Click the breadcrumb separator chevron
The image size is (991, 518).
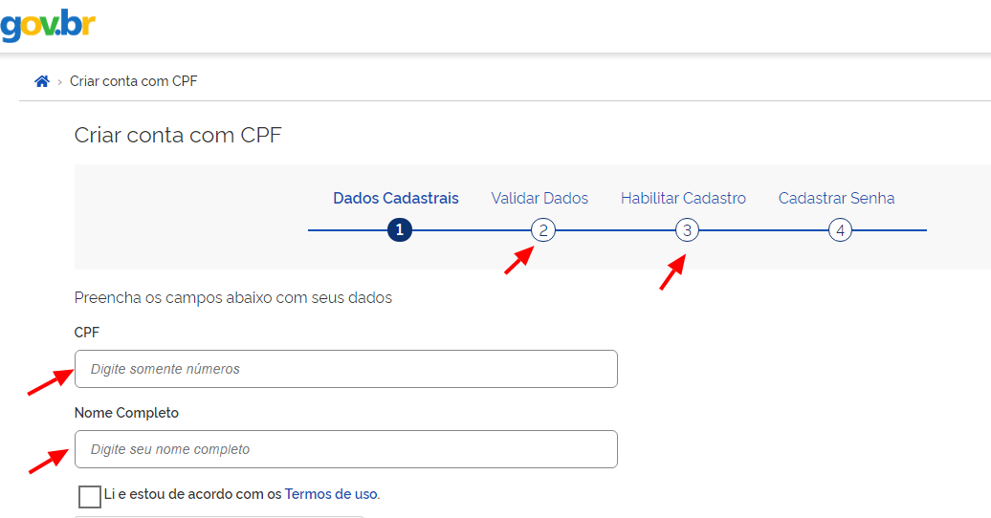click(59, 82)
